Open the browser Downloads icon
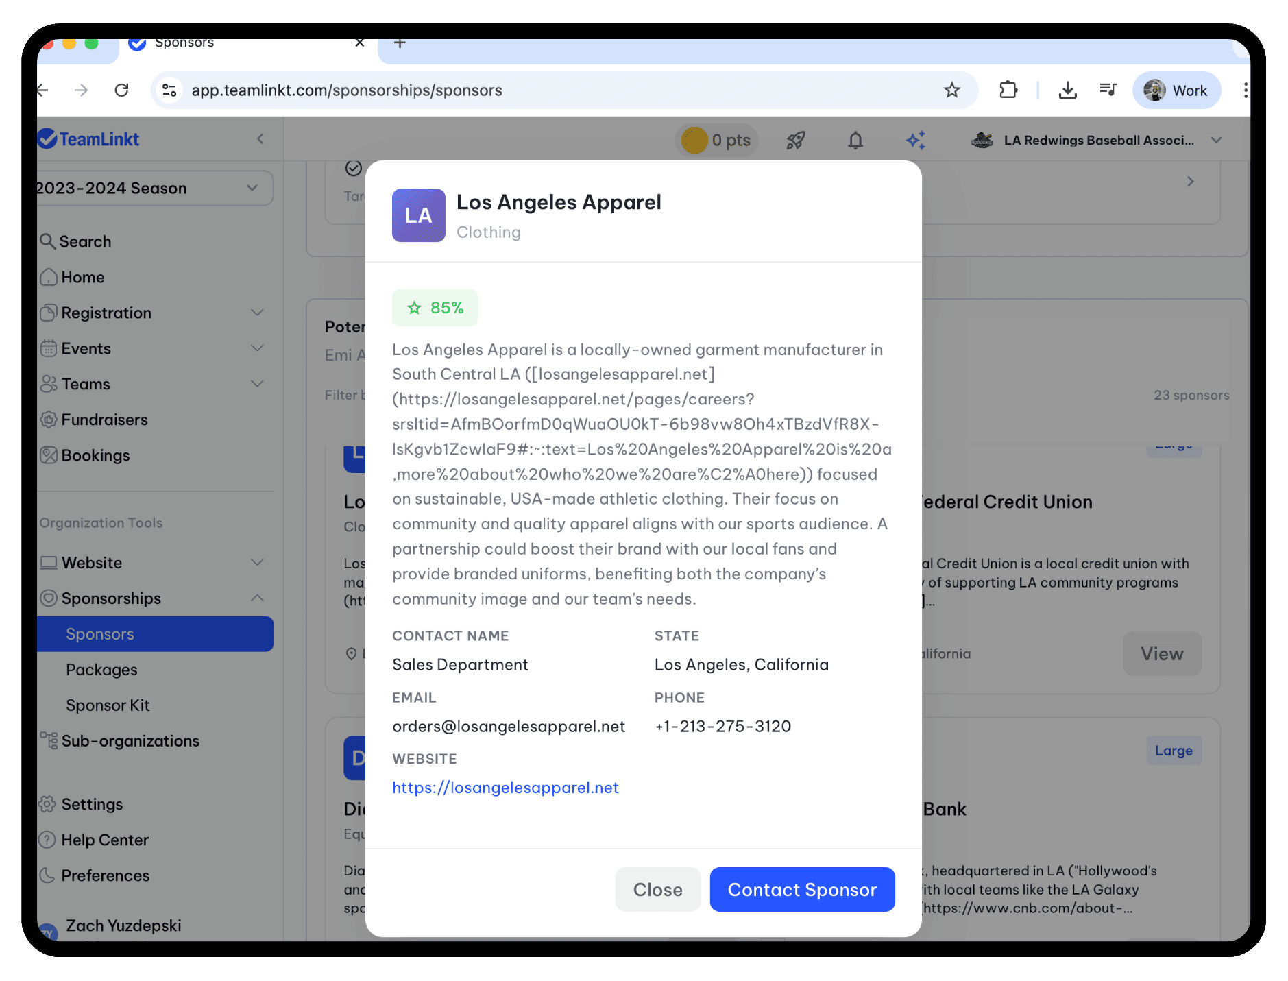Screen dimensions: 1288x981 [1067, 90]
